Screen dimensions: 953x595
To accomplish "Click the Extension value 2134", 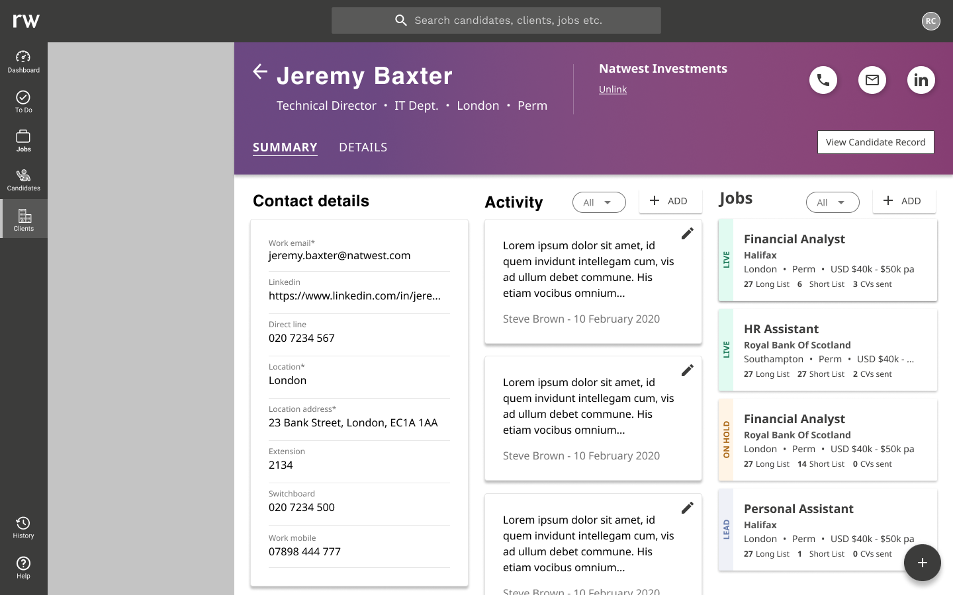I will coord(281,465).
